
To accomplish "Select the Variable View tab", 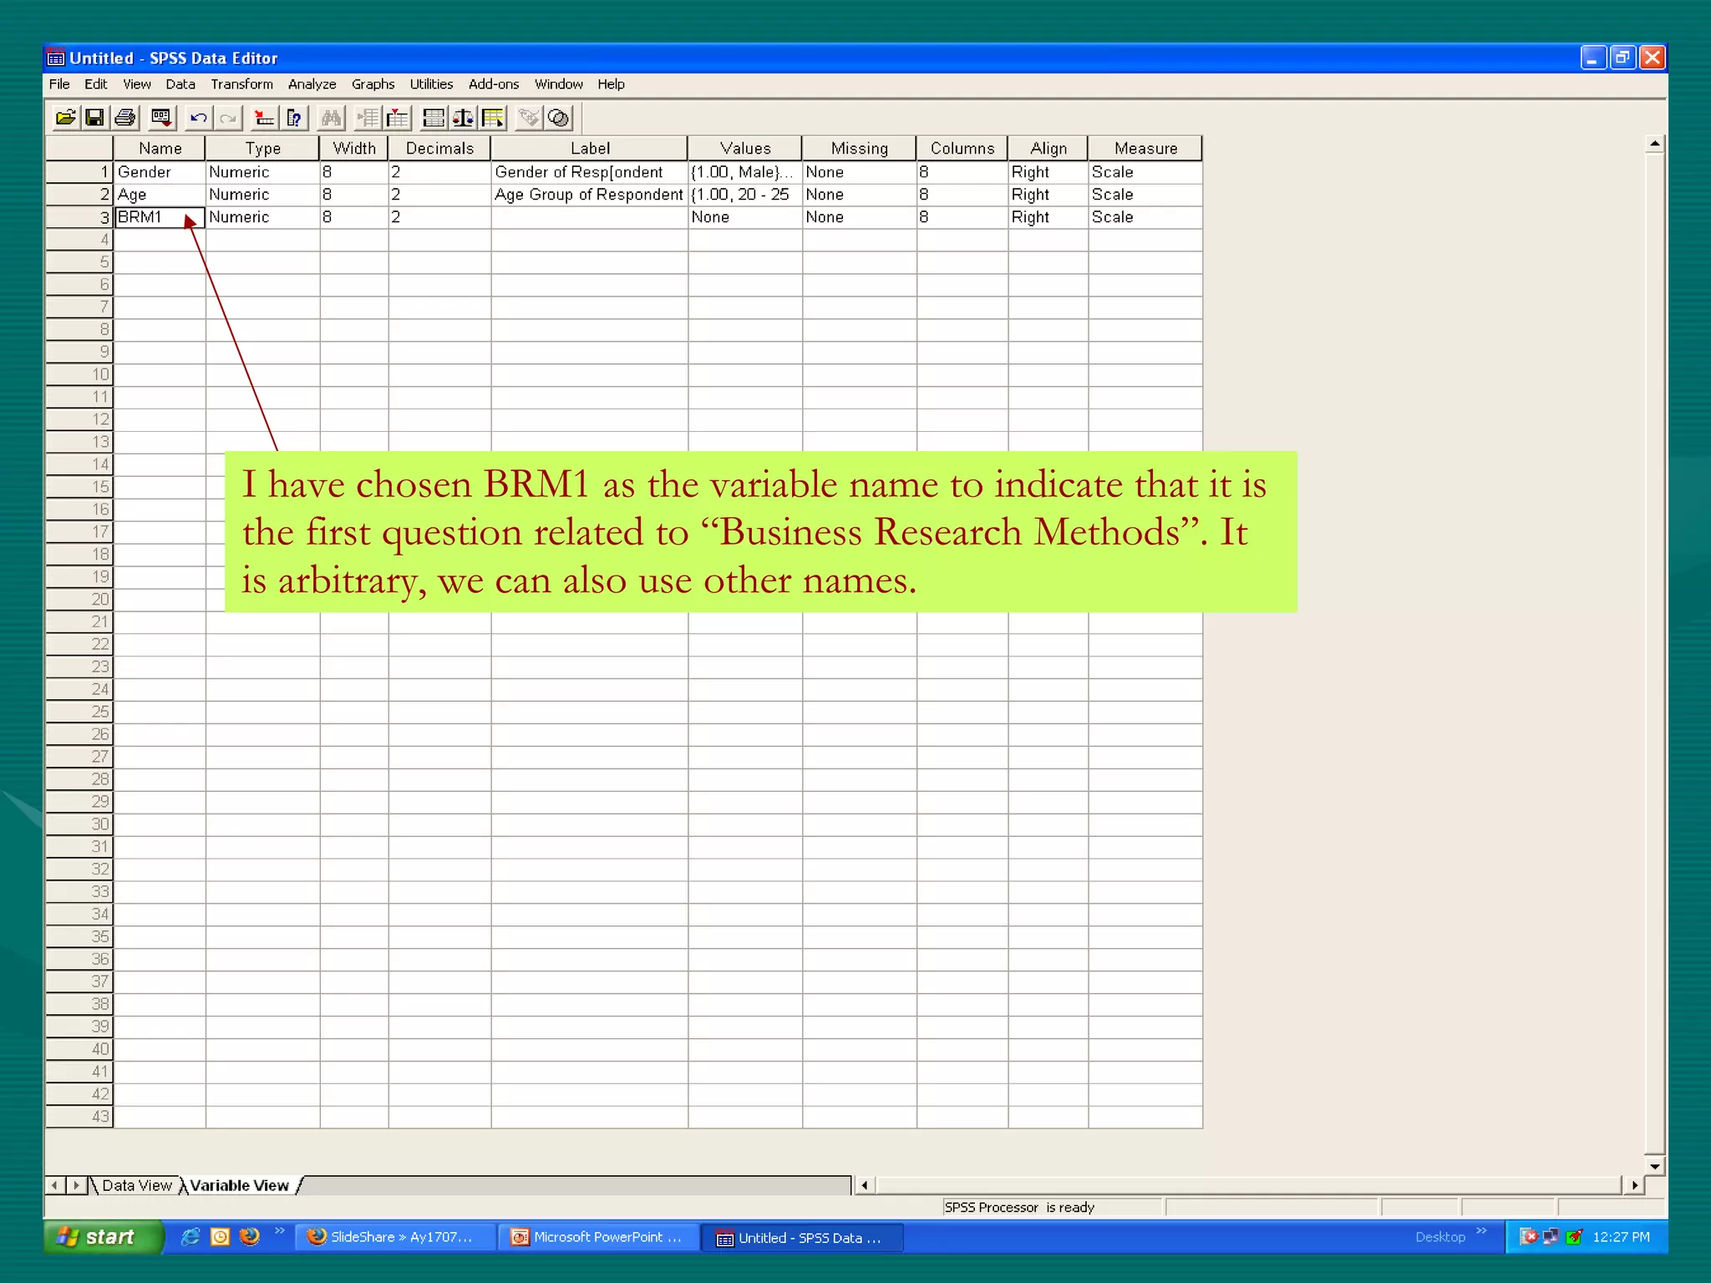I will pos(239,1185).
